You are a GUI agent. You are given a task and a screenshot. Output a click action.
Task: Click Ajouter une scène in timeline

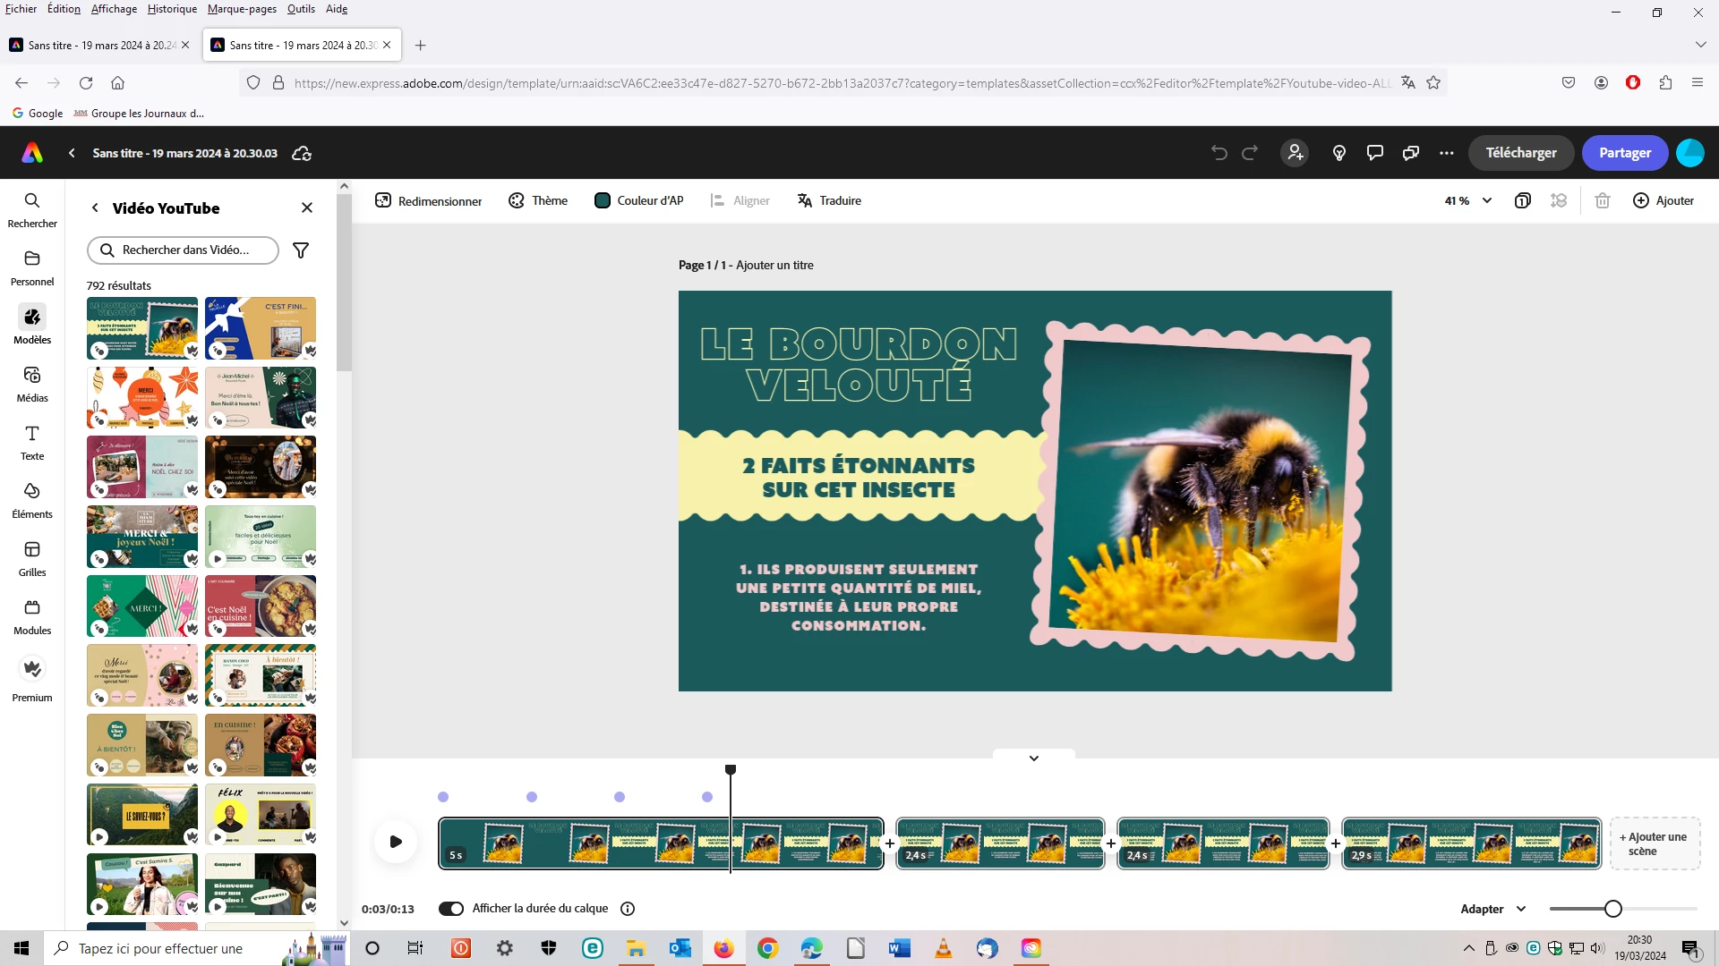point(1653,843)
